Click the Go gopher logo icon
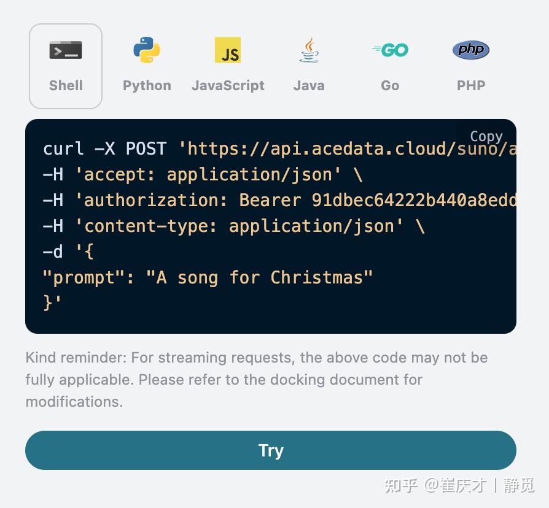 click(390, 50)
